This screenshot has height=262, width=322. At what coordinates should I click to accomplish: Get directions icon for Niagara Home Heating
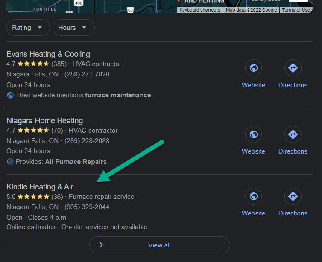click(x=293, y=134)
